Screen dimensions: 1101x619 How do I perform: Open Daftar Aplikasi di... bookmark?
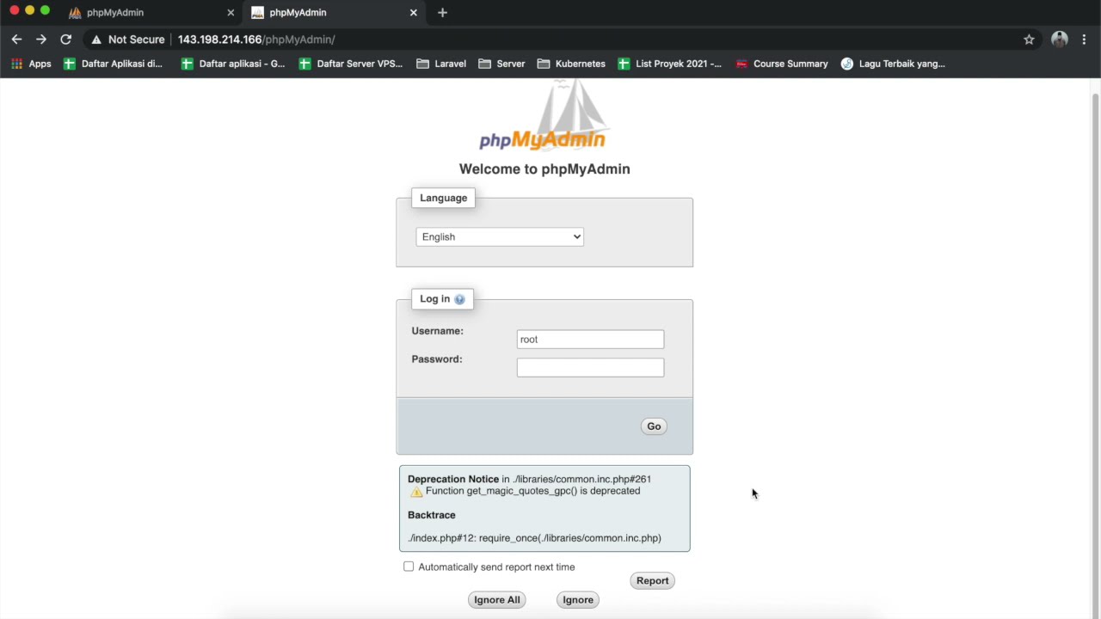coord(113,64)
